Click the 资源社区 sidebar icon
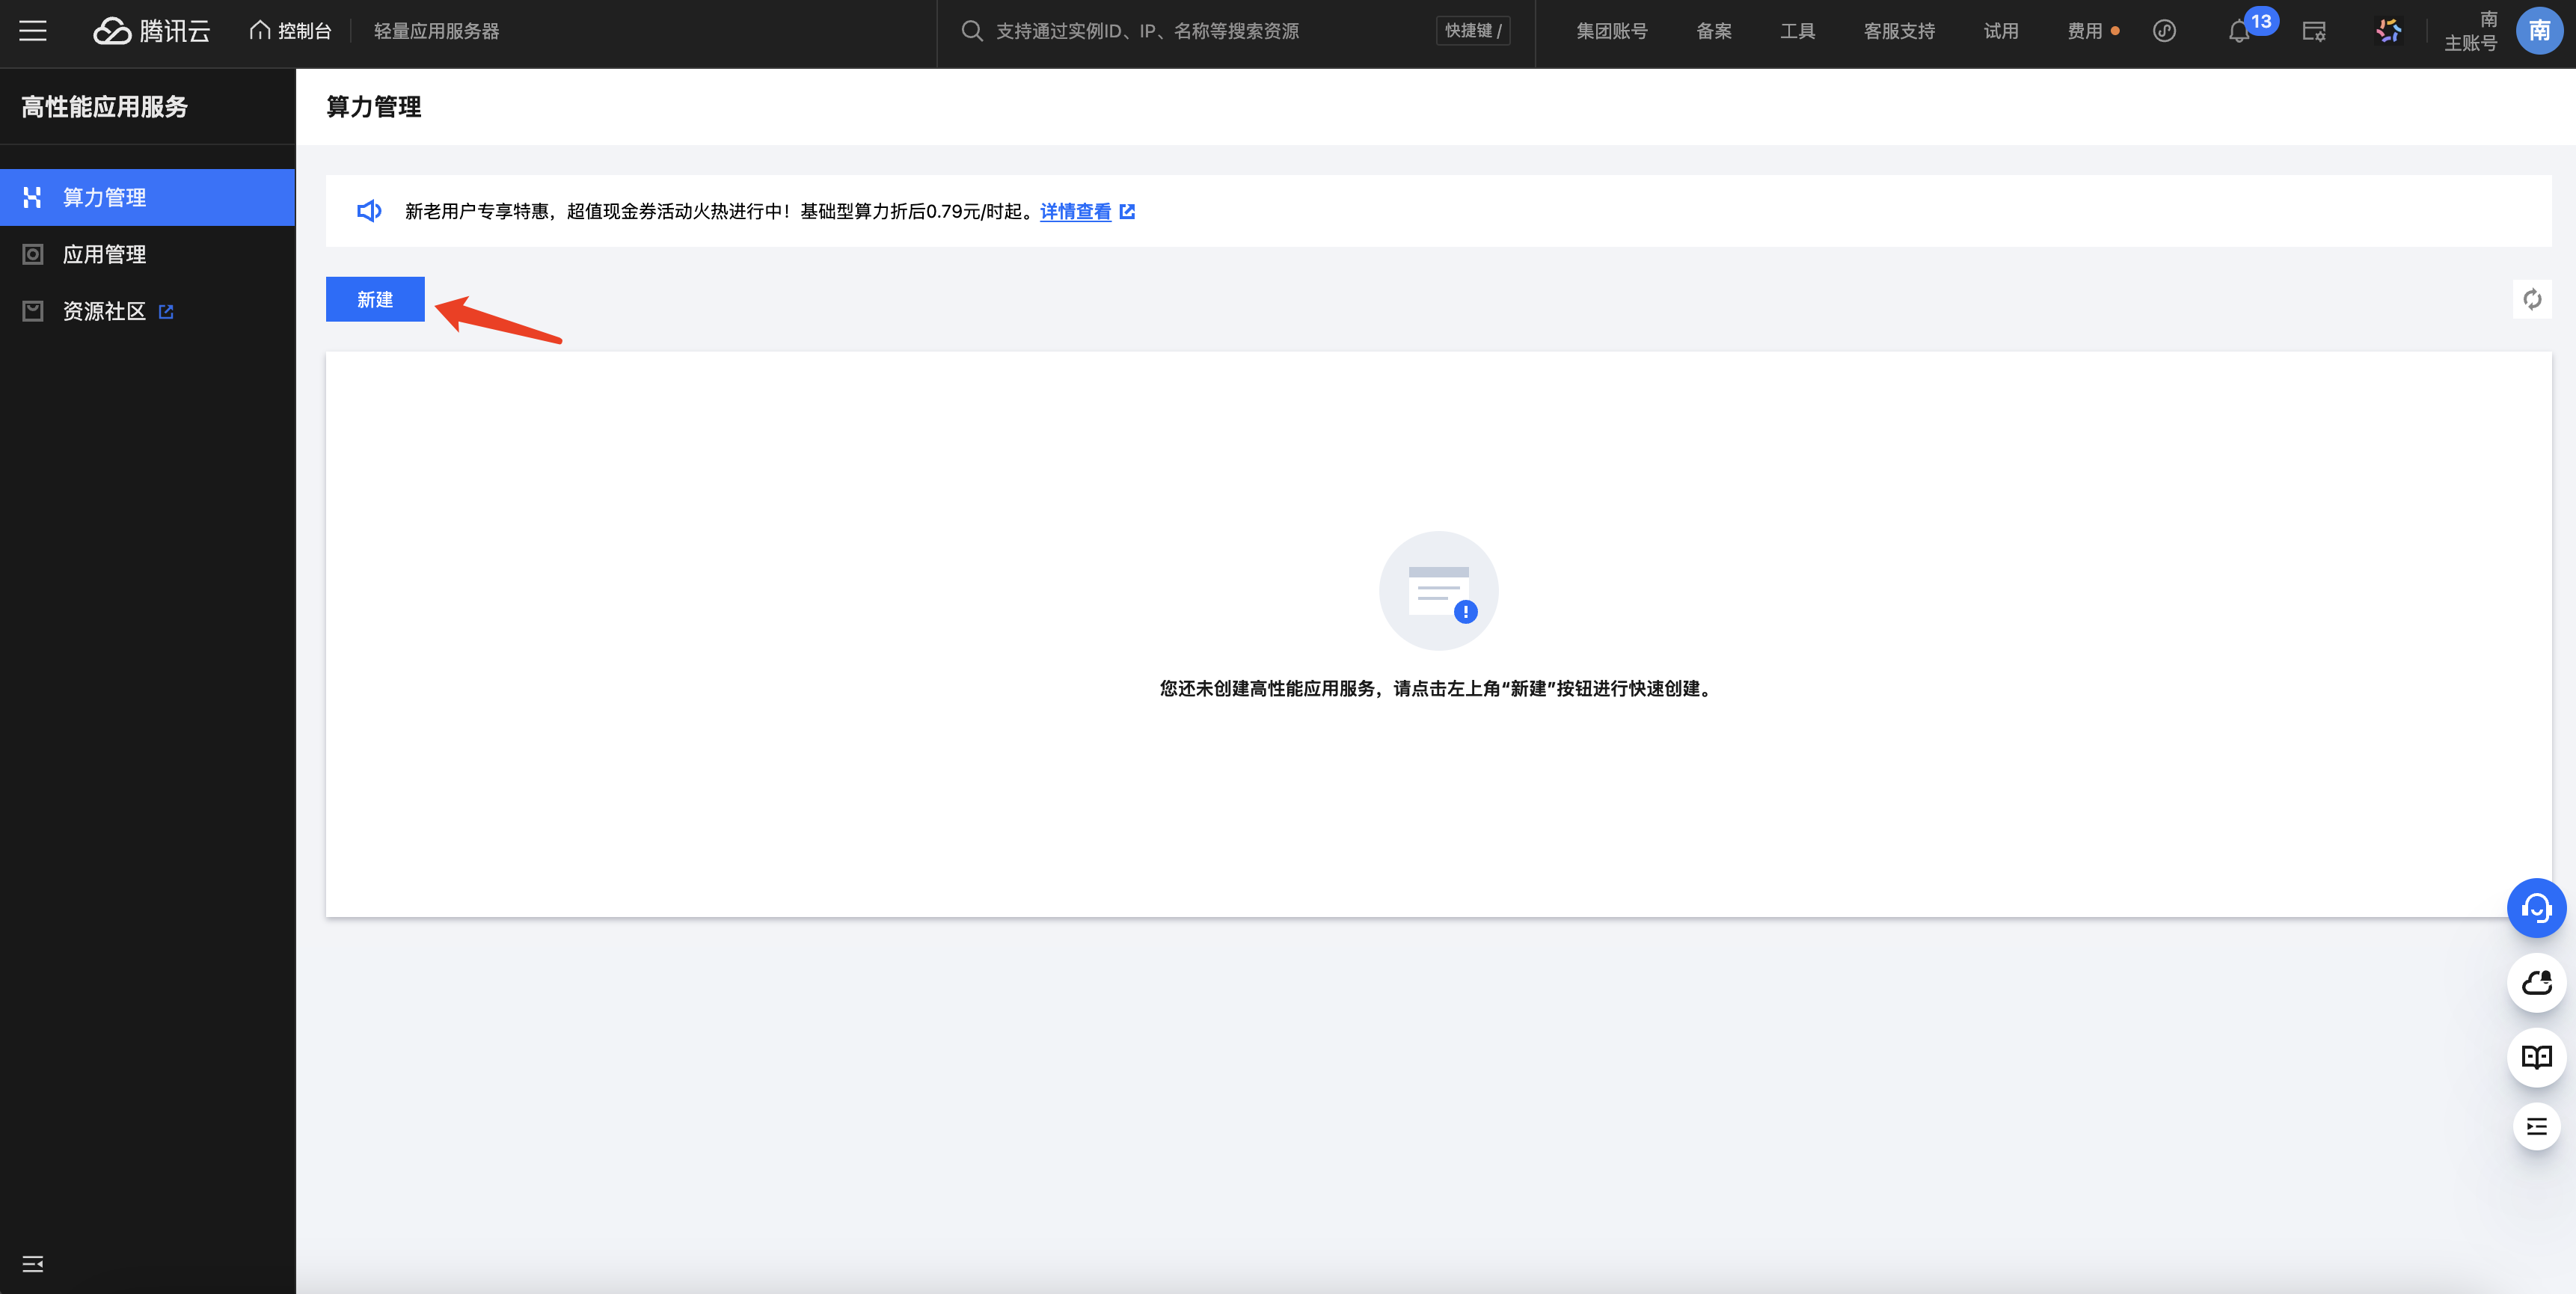This screenshot has height=1294, width=2576. click(33, 311)
